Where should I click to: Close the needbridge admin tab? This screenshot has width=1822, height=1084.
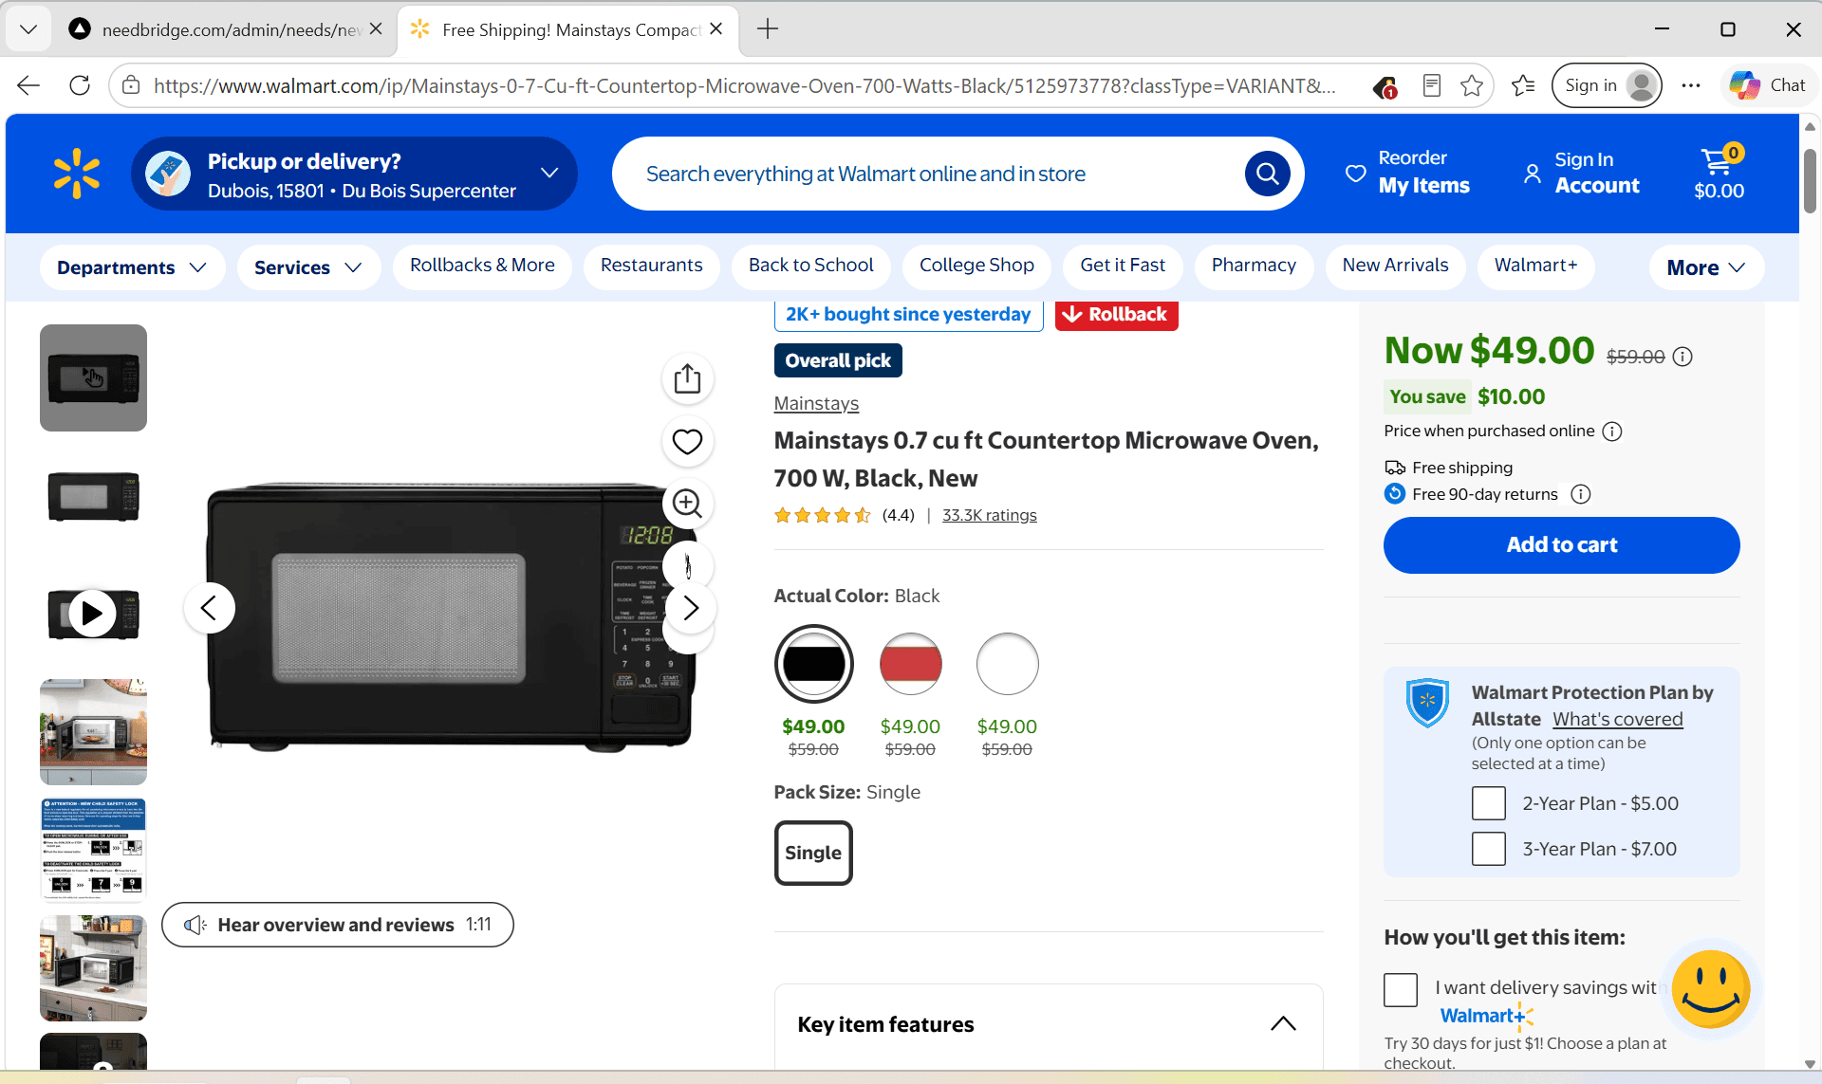click(376, 29)
